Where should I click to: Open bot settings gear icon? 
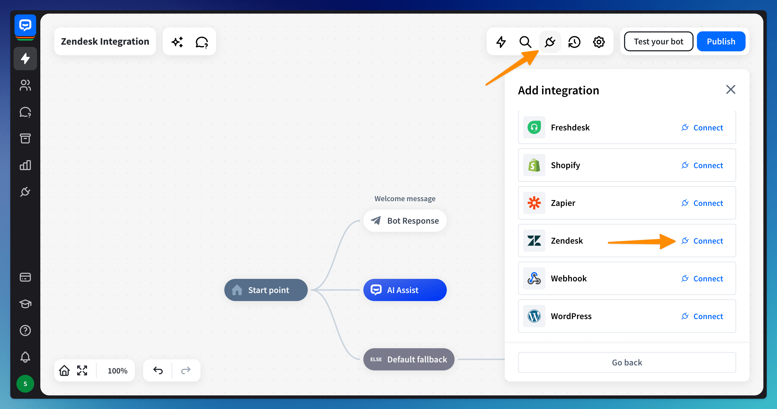[599, 42]
